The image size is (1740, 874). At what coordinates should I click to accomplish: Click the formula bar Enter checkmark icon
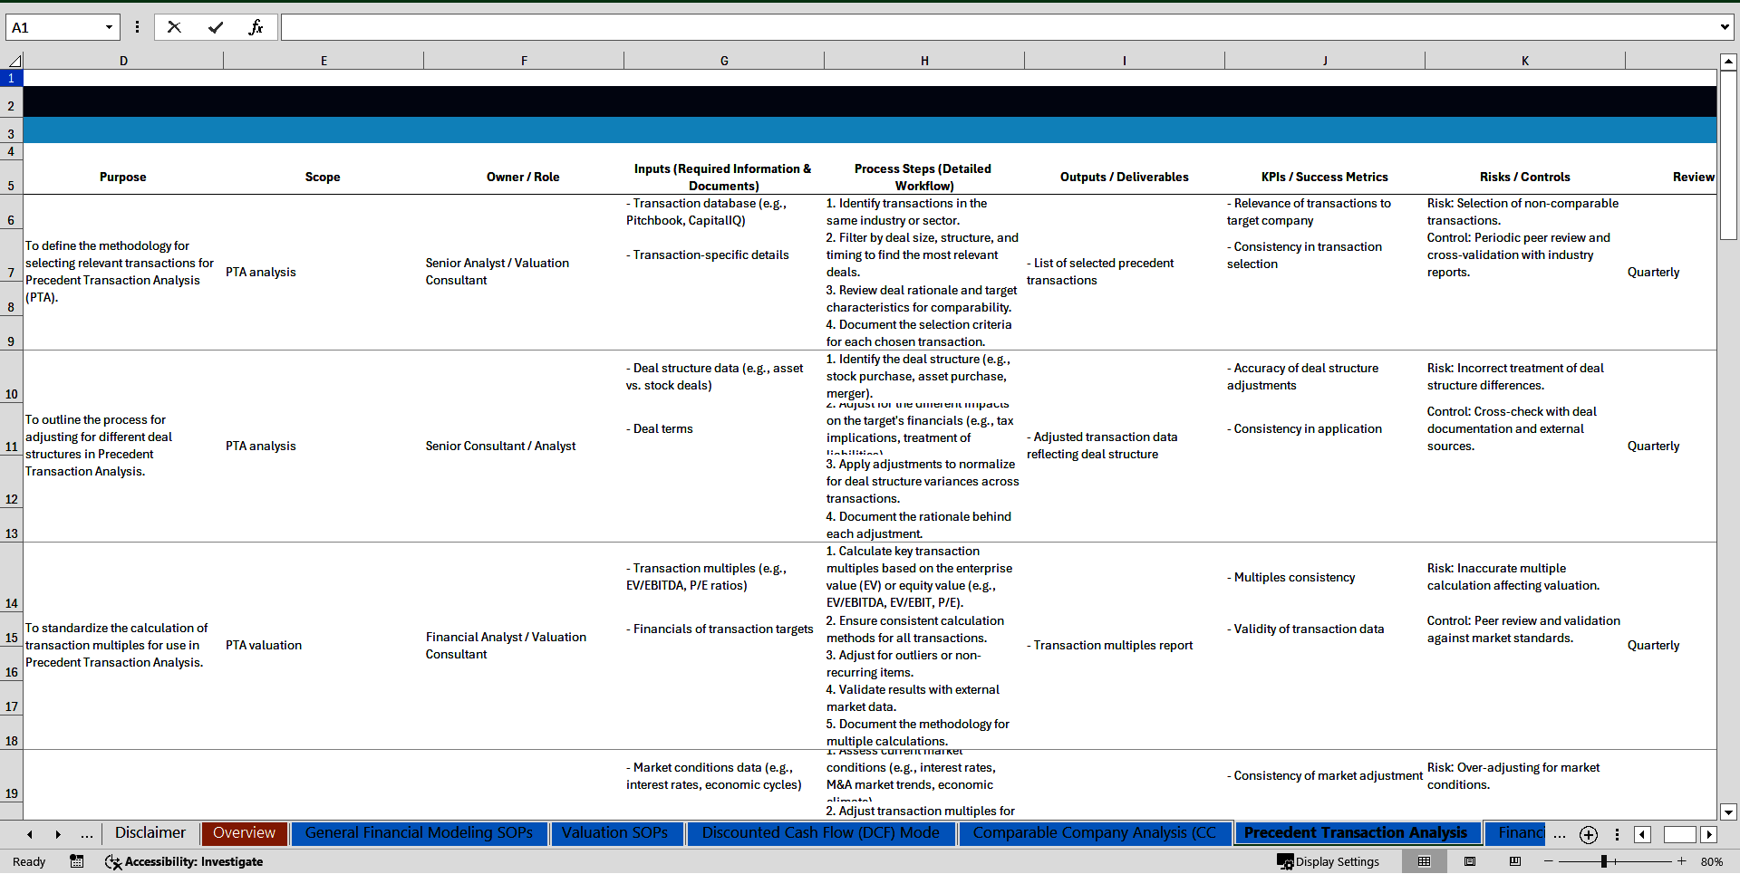(215, 27)
